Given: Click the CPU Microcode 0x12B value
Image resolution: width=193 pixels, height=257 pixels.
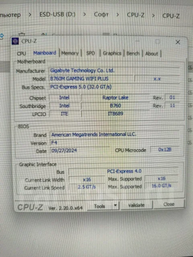Looking at the screenshot, I should pos(164,149).
